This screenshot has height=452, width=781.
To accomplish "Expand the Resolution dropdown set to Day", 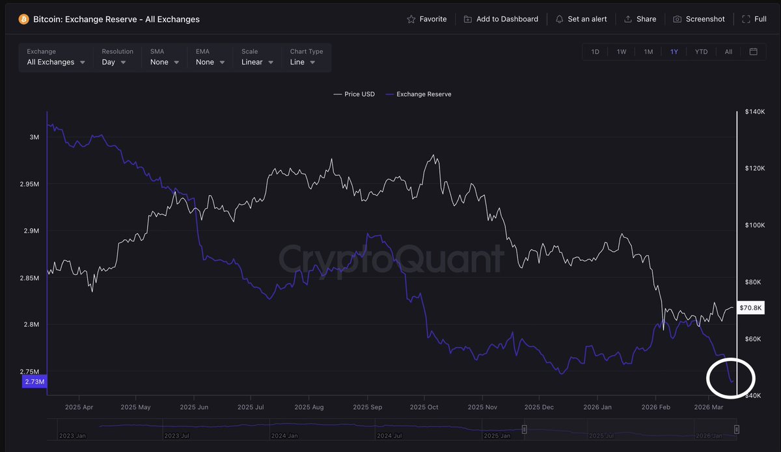I will 112,62.
